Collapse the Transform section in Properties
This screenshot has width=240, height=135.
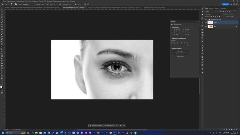(171, 27)
